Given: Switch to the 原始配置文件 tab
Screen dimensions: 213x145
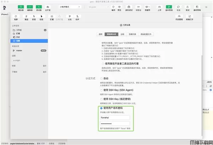Looking at the screenshot, I should [x=146, y=34].
